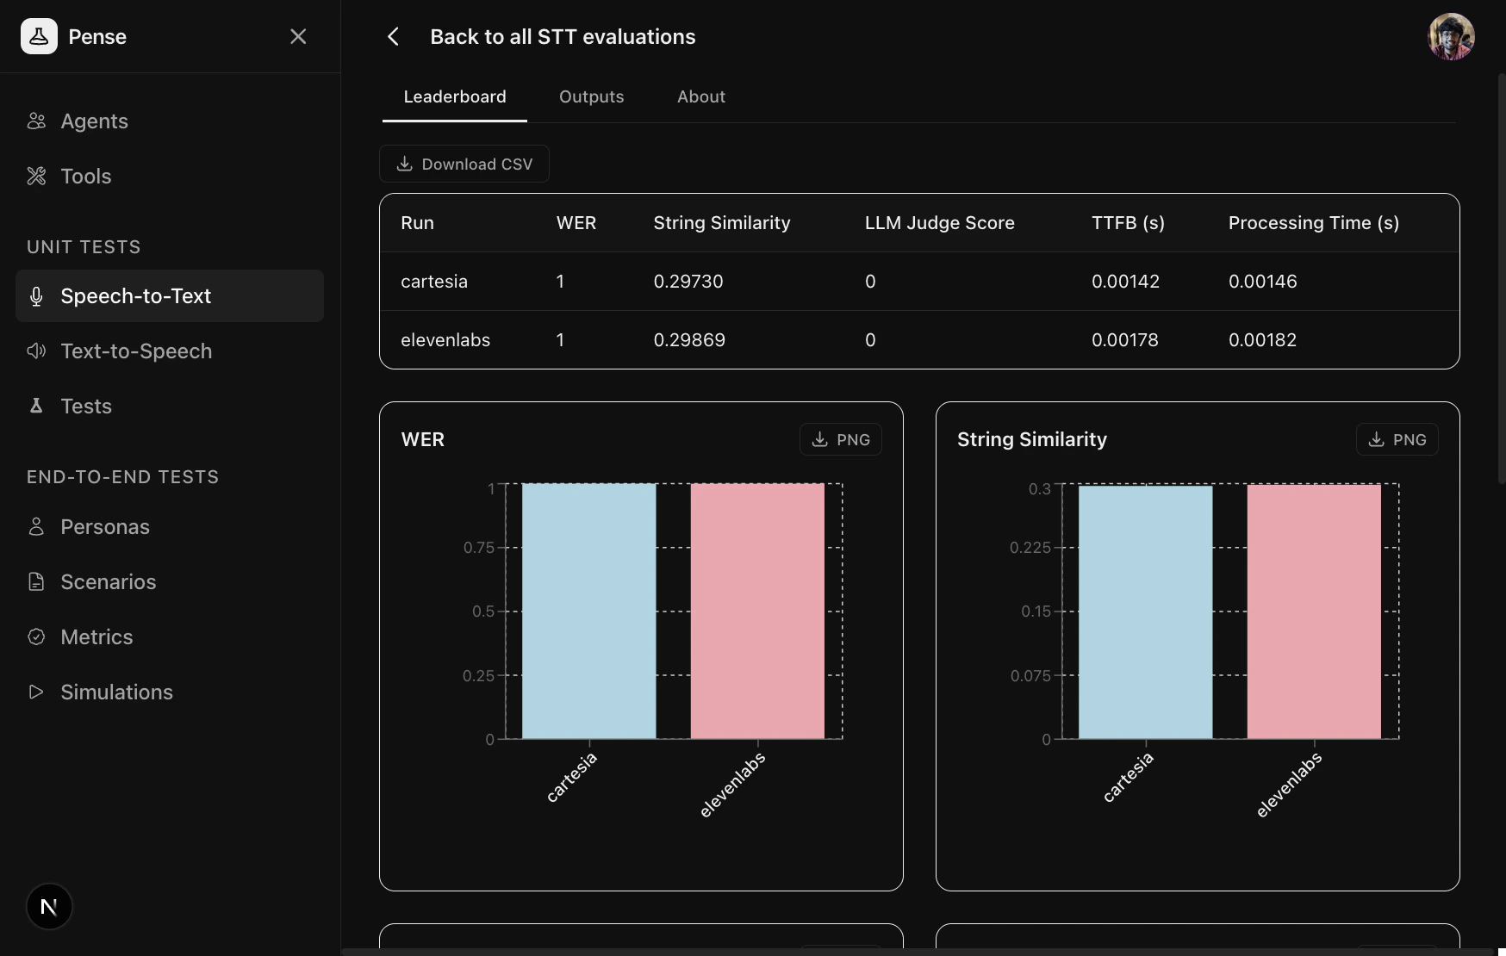The image size is (1506, 956).
Task: Select the Simulations play icon
Action: tap(36, 692)
